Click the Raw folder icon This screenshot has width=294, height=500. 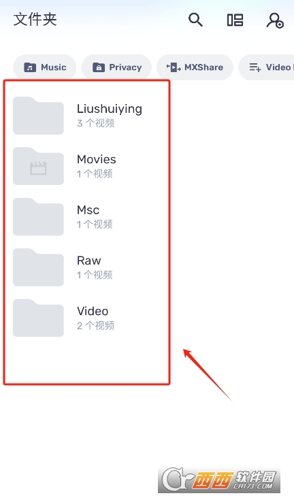pos(38,267)
